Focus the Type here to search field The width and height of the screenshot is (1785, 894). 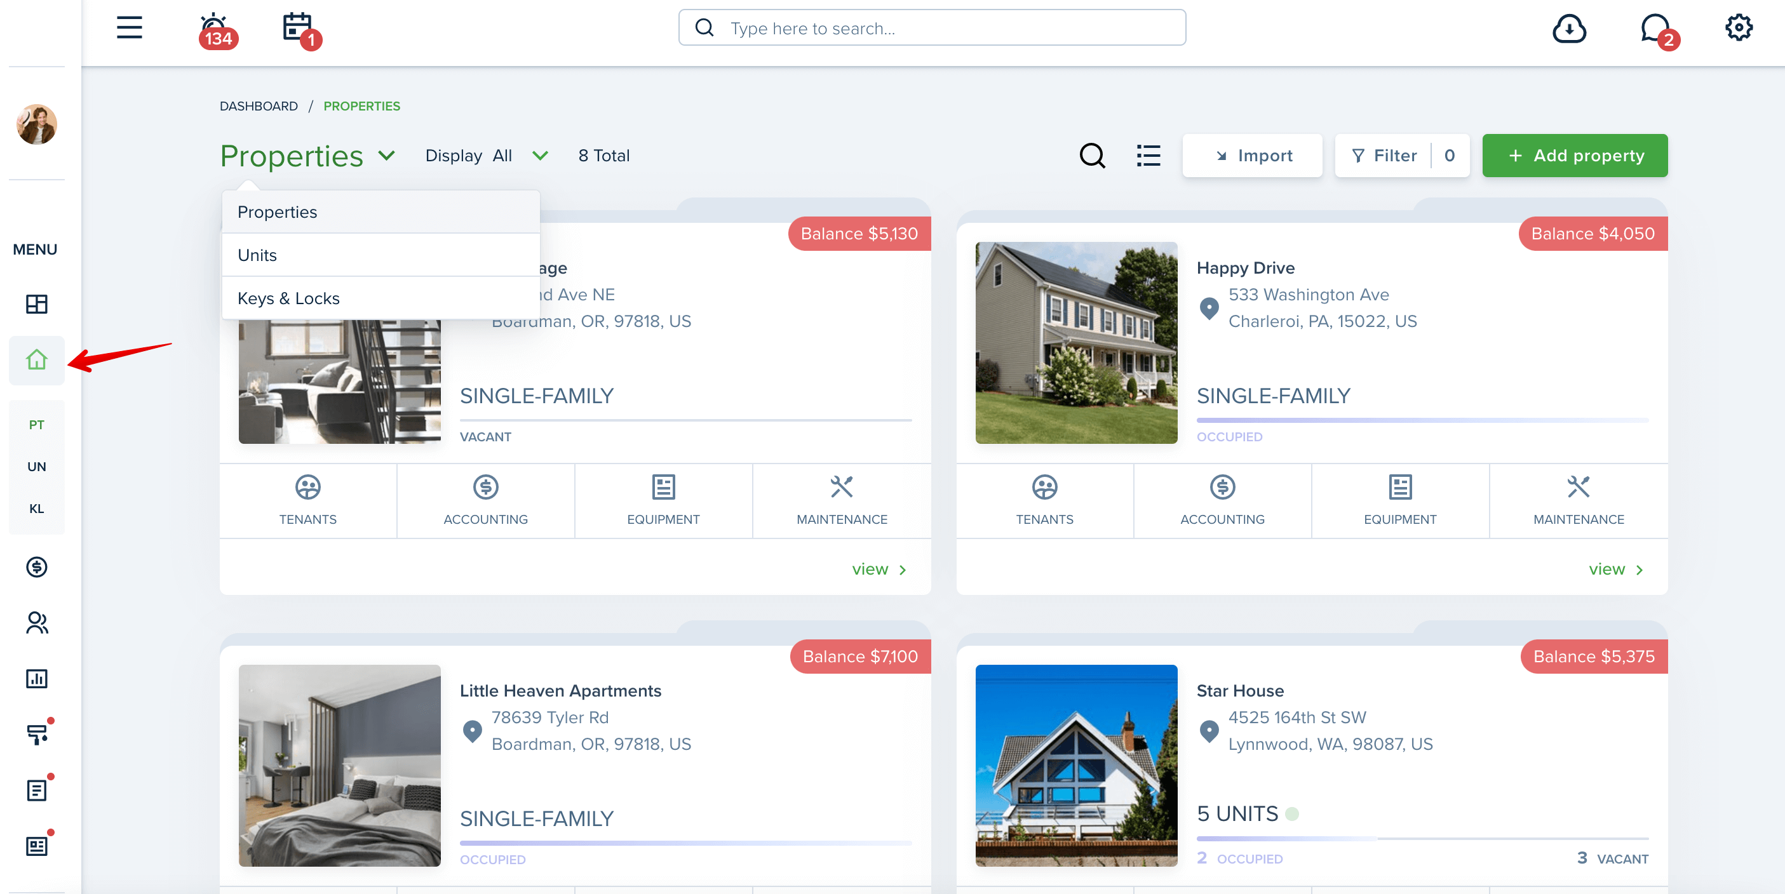[x=931, y=28]
